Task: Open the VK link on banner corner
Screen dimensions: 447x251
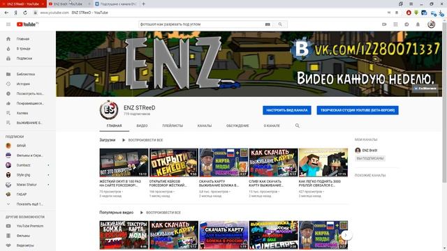Action: [425, 89]
